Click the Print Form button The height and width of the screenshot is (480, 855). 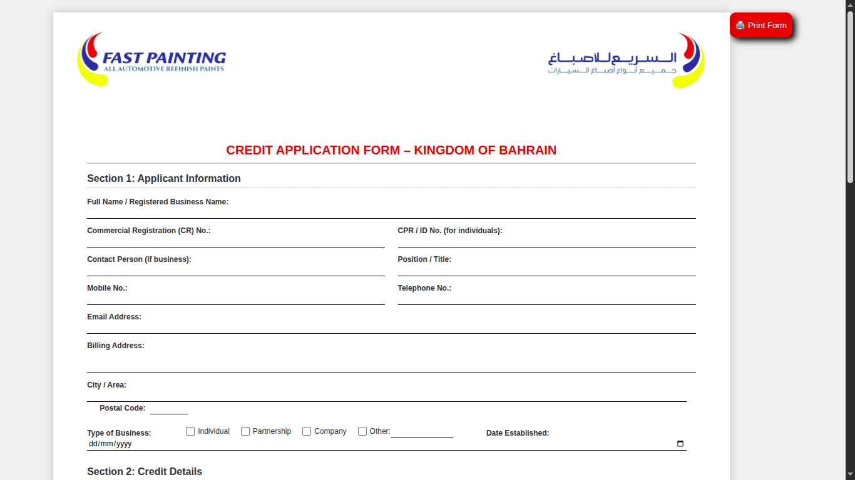click(x=760, y=26)
